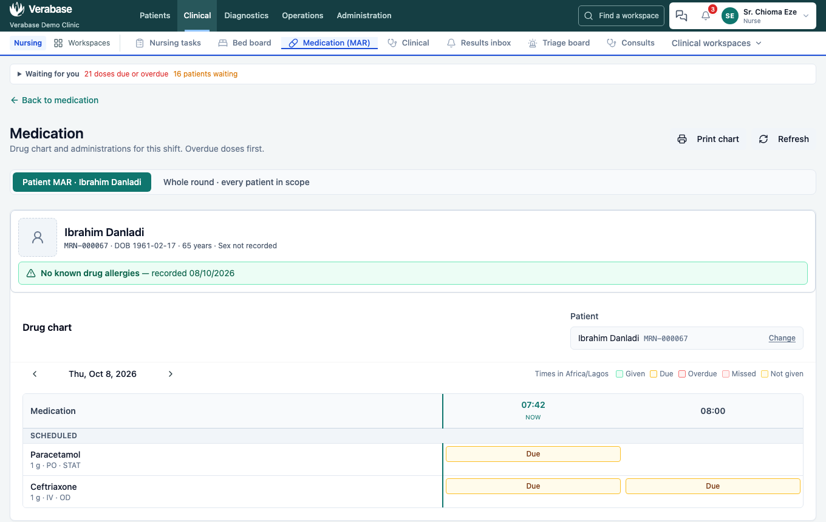Screen dimensions: 826x522
Task: Click the circular-arrows Refresh icon
Action: 763,139
